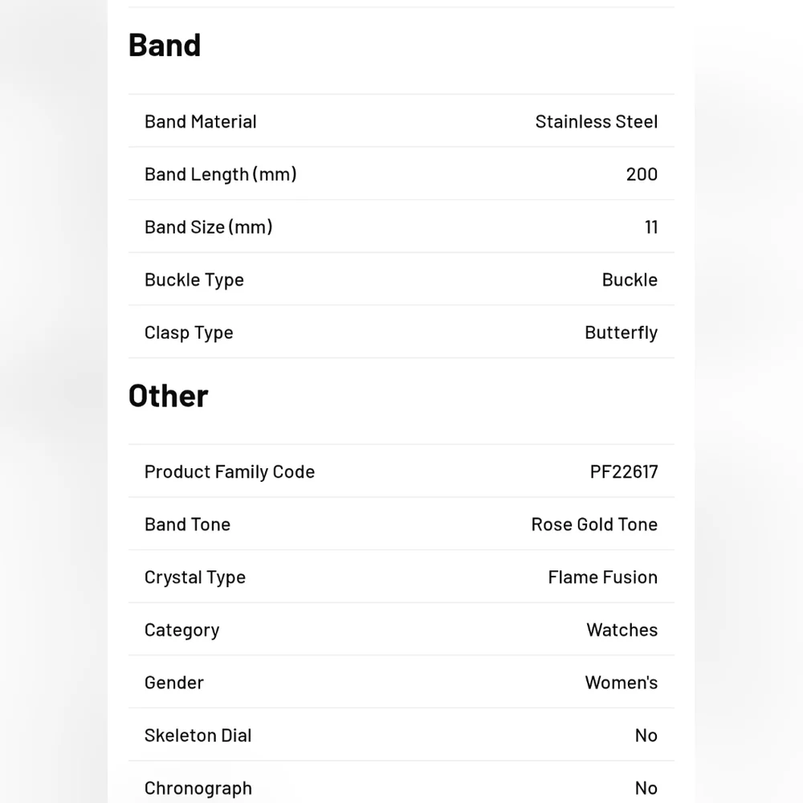
Task: Click the 200 band length value
Action: [x=642, y=174]
